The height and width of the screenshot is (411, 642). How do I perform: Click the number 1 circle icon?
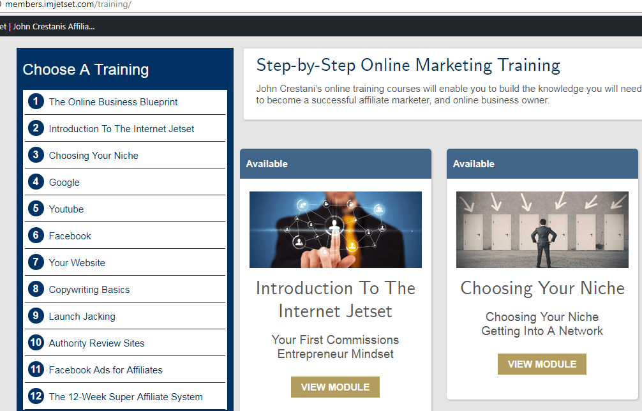coord(36,101)
